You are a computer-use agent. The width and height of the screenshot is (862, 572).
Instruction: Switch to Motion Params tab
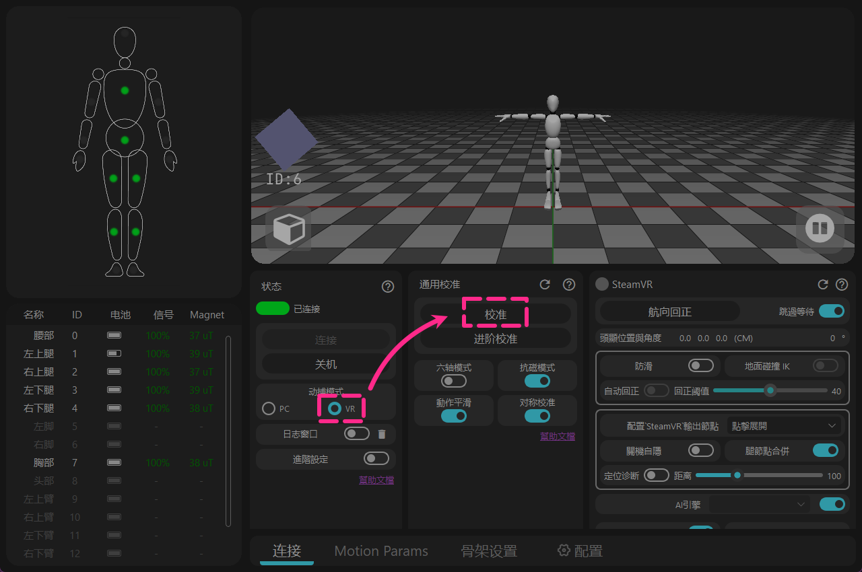[381, 550]
